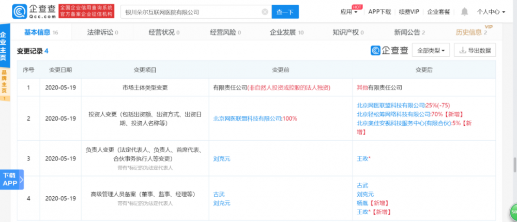Click the 企查查 watermark logo above table

(390, 50)
